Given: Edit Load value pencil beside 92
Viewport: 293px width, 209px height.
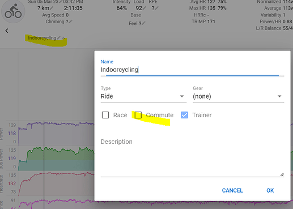Looking at the screenshot, I should pyautogui.click(x=145, y=8).
